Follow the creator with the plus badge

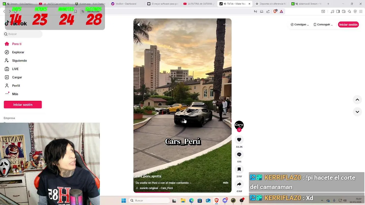pyautogui.click(x=239, y=130)
